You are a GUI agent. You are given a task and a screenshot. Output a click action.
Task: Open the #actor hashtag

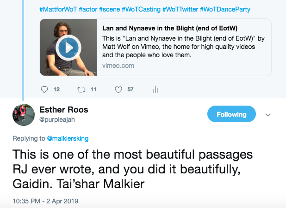[89, 9]
